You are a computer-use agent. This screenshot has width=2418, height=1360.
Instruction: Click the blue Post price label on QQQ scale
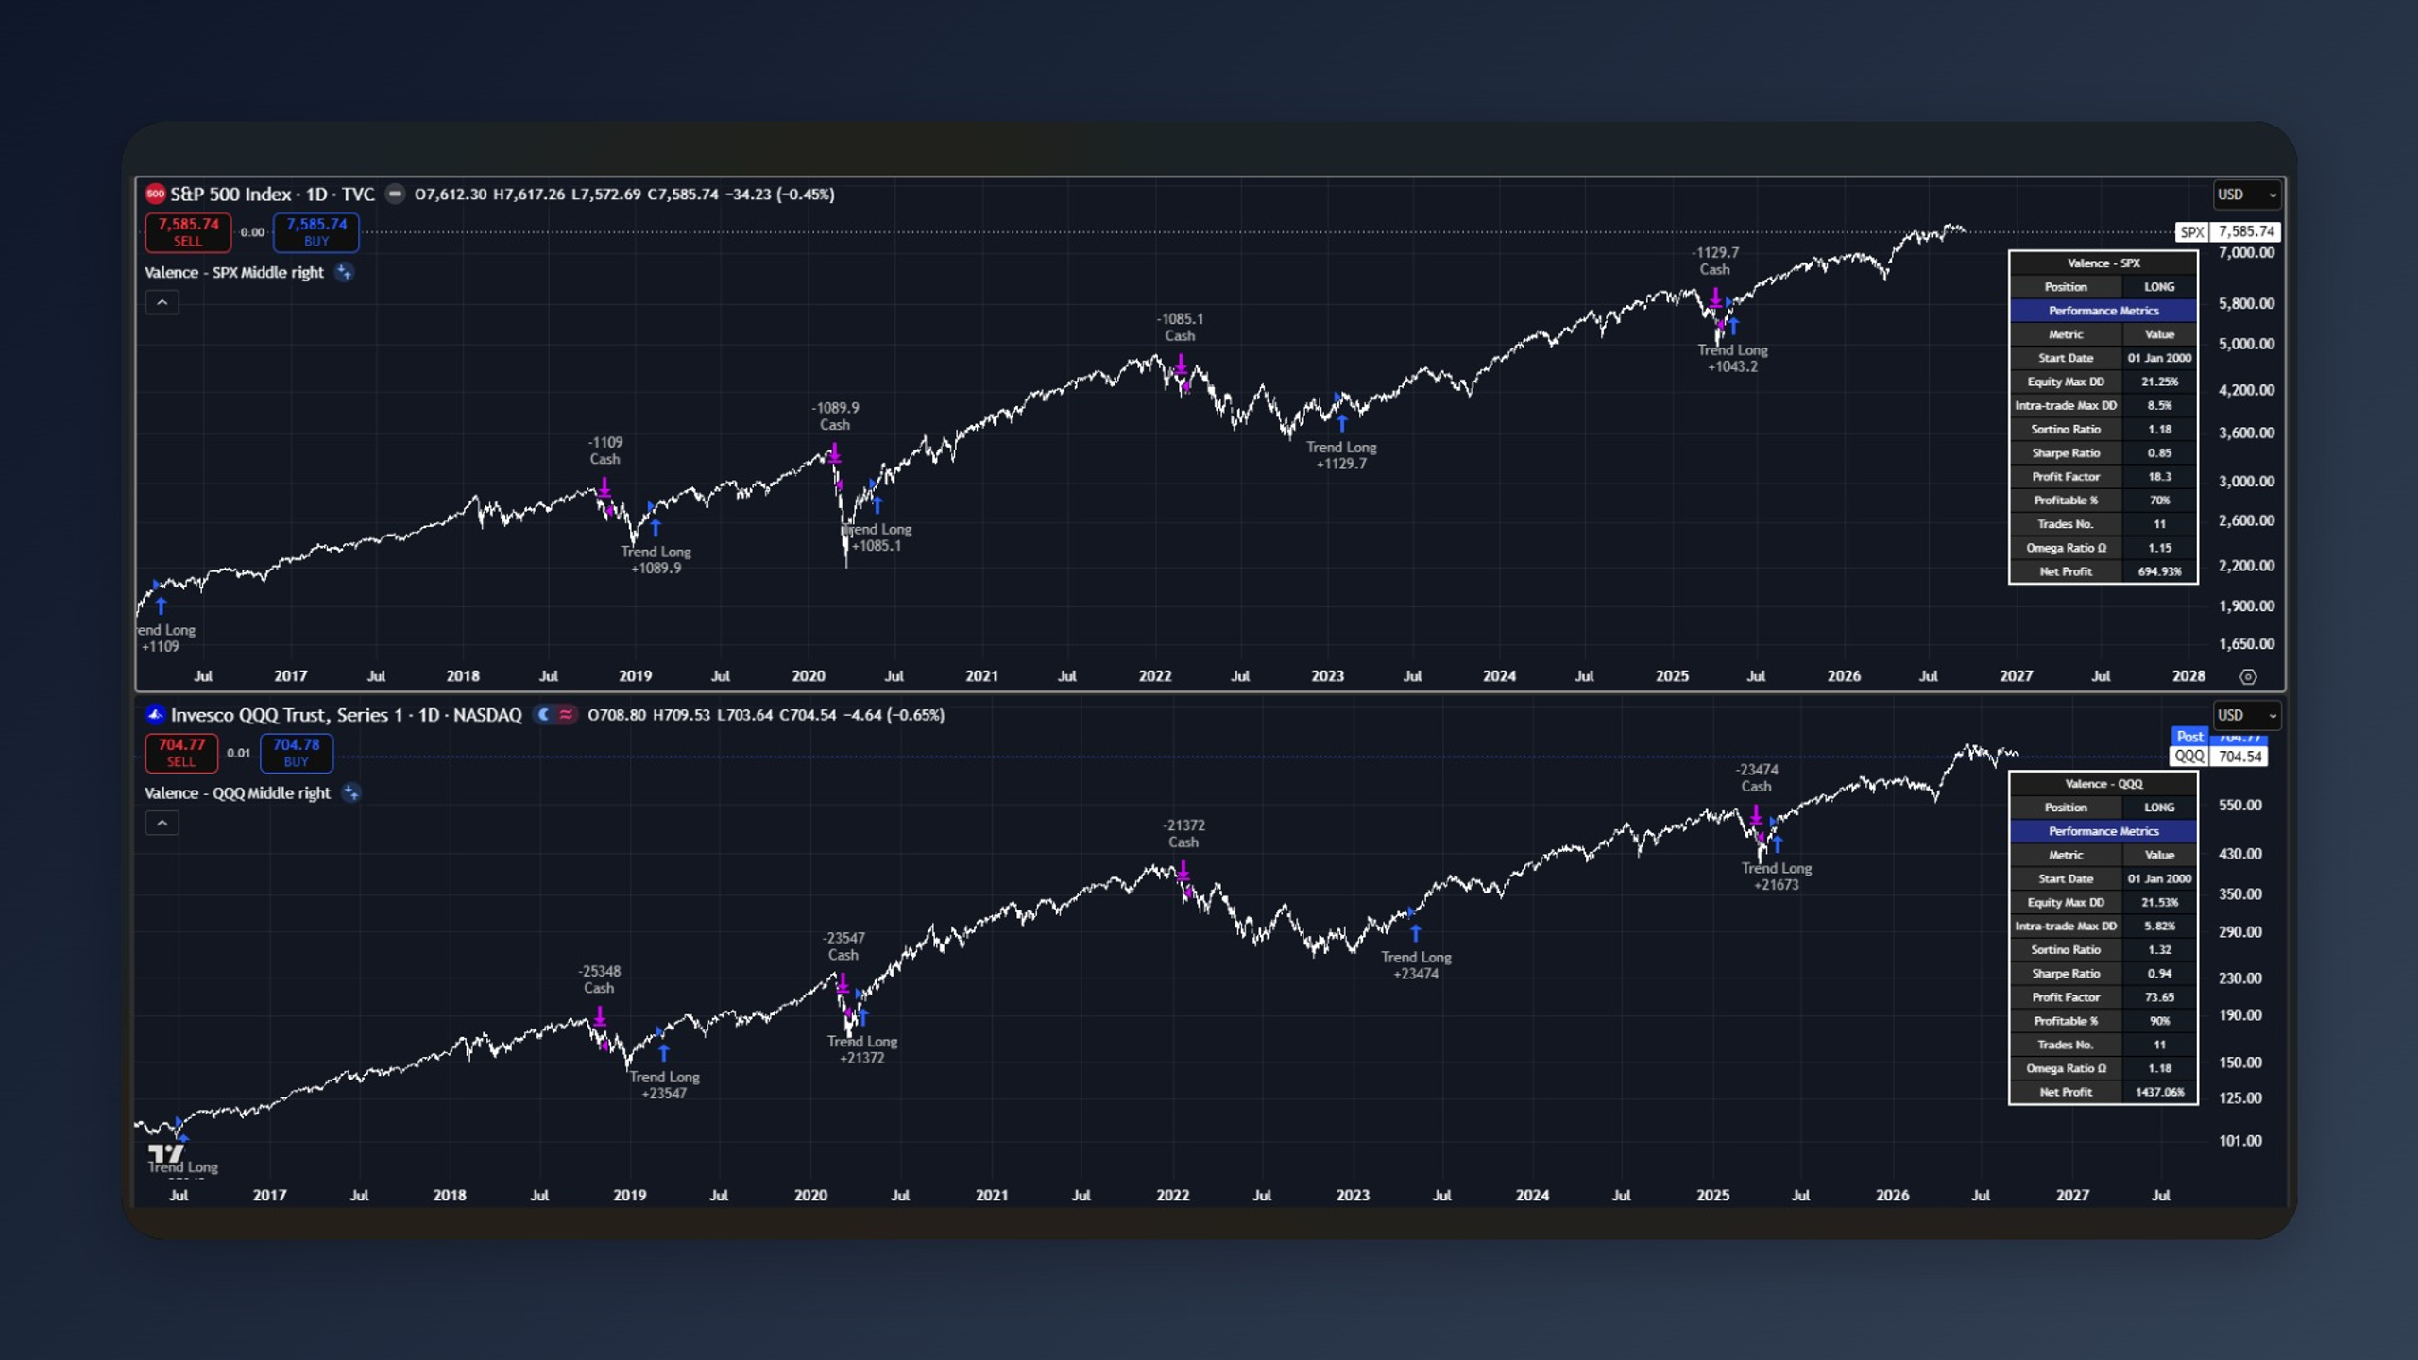pyautogui.click(x=2189, y=737)
